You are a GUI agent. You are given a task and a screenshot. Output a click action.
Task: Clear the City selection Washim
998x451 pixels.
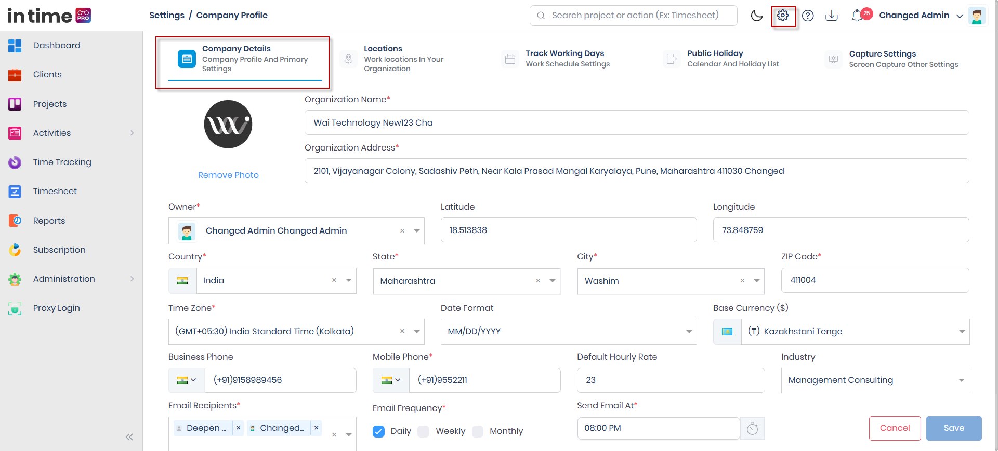[x=742, y=281]
